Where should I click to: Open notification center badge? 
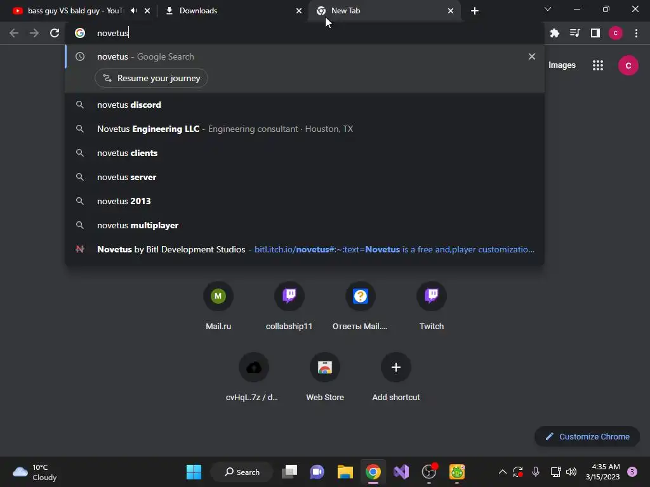coord(632,472)
